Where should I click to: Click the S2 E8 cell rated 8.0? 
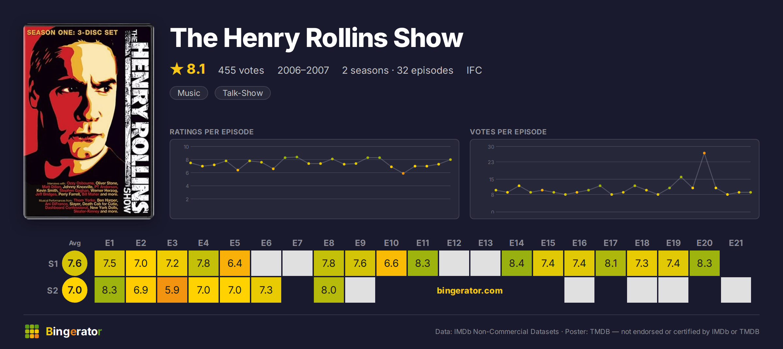pyautogui.click(x=329, y=290)
